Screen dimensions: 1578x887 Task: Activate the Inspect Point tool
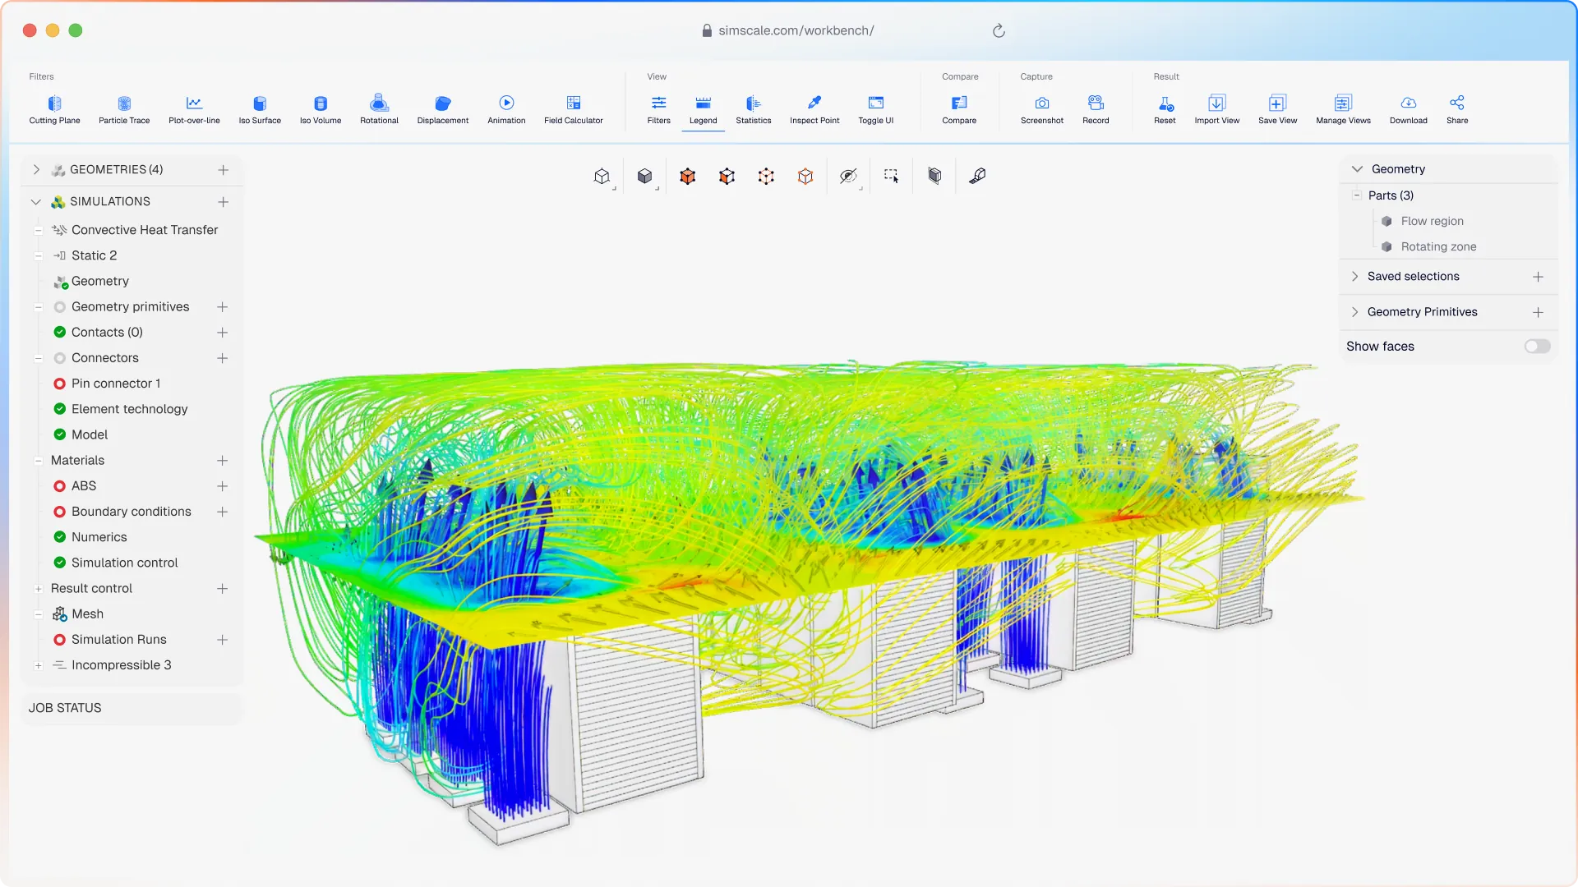(x=814, y=109)
